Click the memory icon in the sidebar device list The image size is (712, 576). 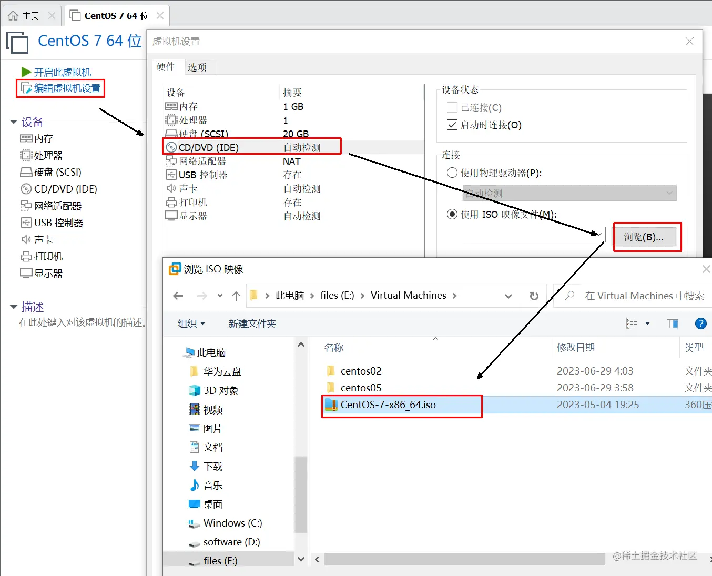[26, 138]
